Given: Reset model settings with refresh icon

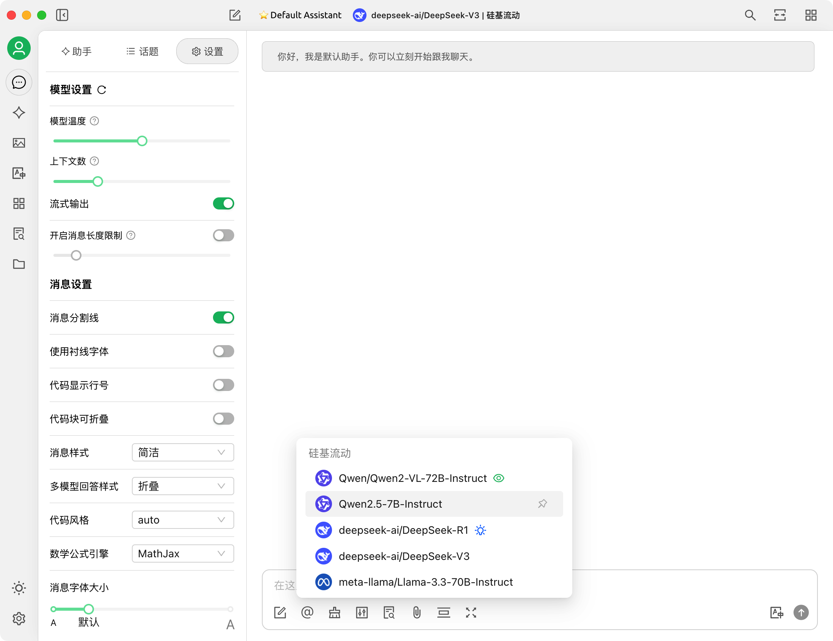Looking at the screenshot, I should (102, 90).
